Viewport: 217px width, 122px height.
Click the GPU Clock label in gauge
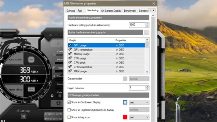tap(15, 60)
